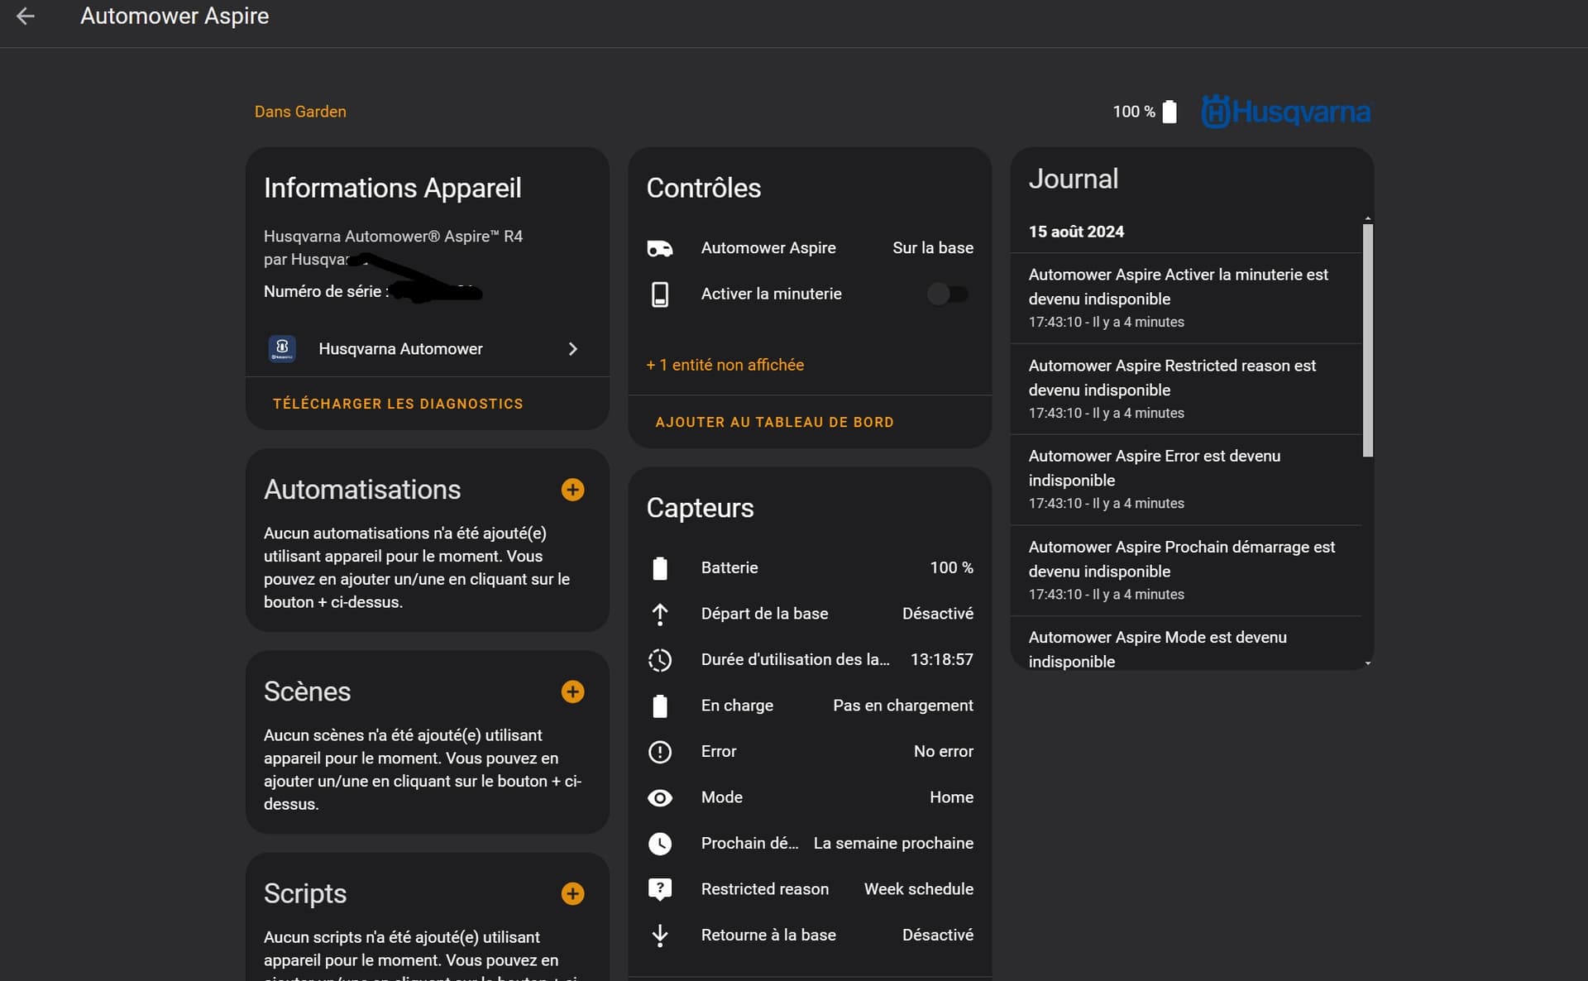Open journal entry Prochain démarrage indisponible

point(1185,570)
